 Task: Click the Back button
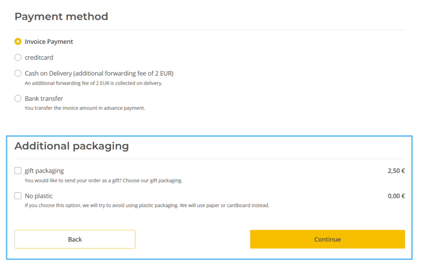point(75,239)
